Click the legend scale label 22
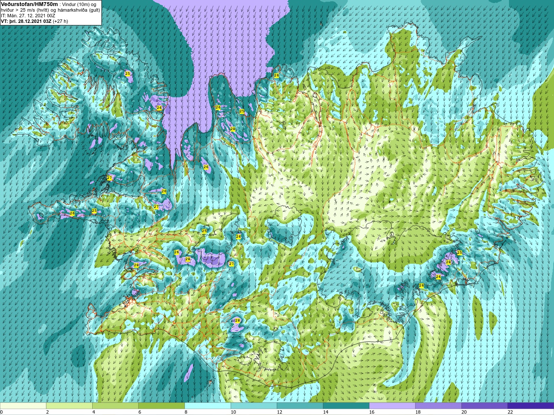The height and width of the screenshot is (415, 554). click(x=510, y=412)
